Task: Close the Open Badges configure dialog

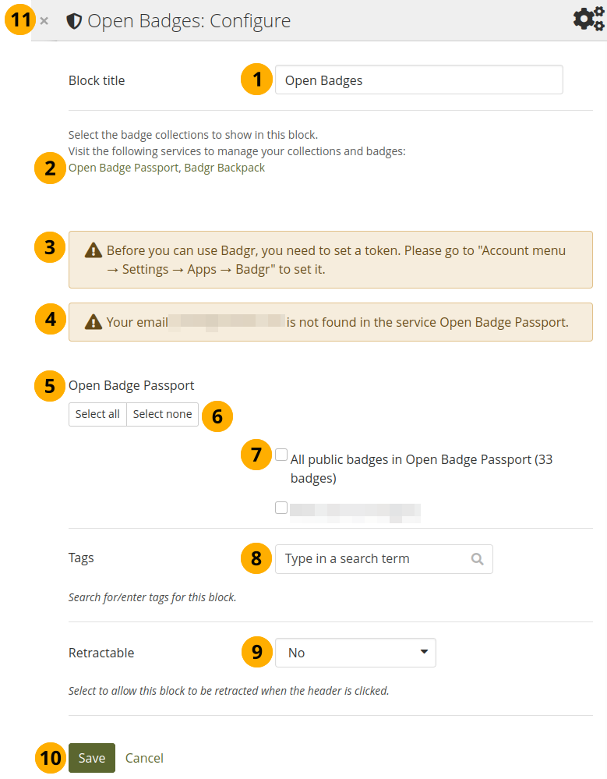Action: point(44,21)
